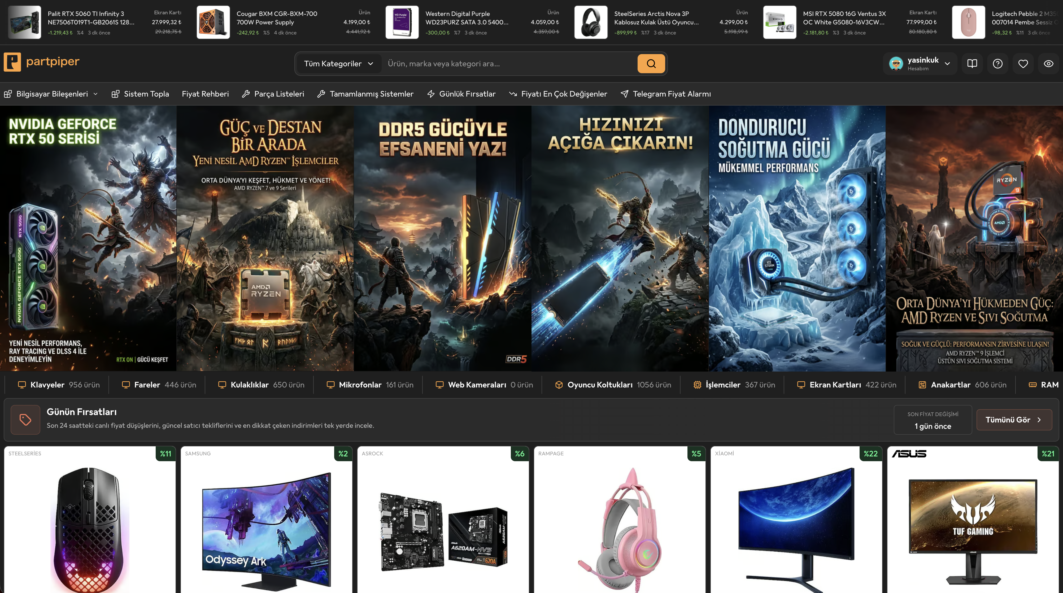Screen dimensions: 1063x593
Task: Click the Son Fiyat Değişimi 1 gün önce box
Action: click(x=933, y=420)
